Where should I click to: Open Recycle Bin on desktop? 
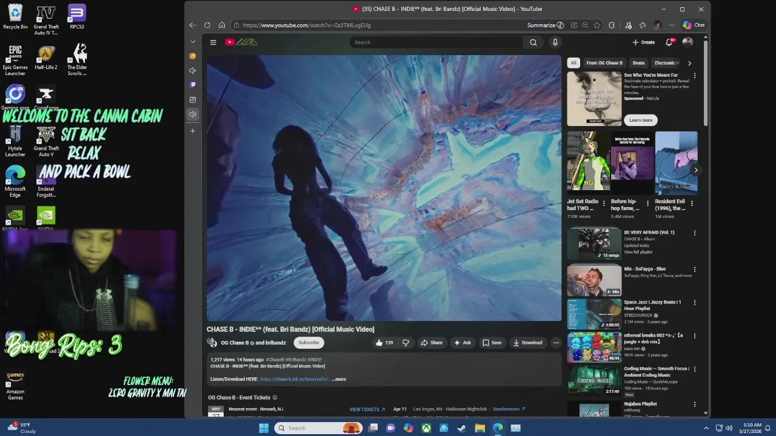[15, 16]
